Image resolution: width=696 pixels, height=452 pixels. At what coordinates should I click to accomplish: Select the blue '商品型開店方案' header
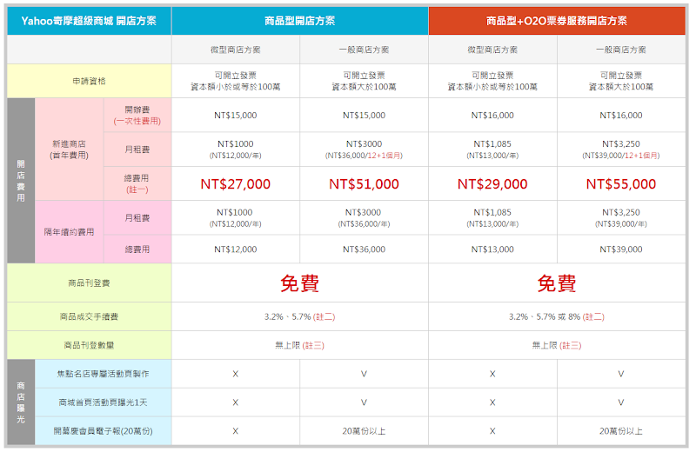coord(300,21)
